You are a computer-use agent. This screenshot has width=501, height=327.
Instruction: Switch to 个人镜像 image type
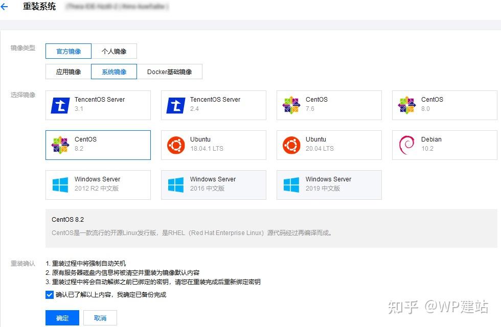coord(114,51)
